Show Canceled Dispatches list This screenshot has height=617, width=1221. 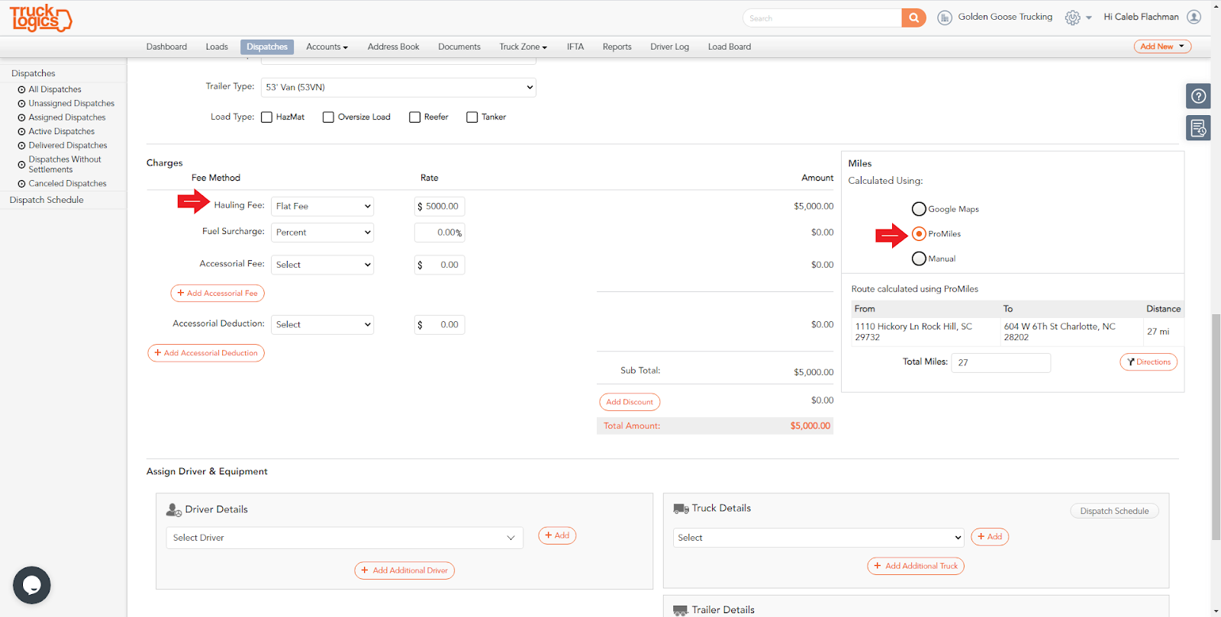[x=68, y=184]
